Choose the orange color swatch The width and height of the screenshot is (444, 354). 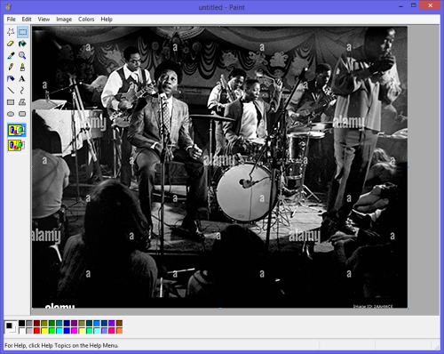click(x=119, y=331)
